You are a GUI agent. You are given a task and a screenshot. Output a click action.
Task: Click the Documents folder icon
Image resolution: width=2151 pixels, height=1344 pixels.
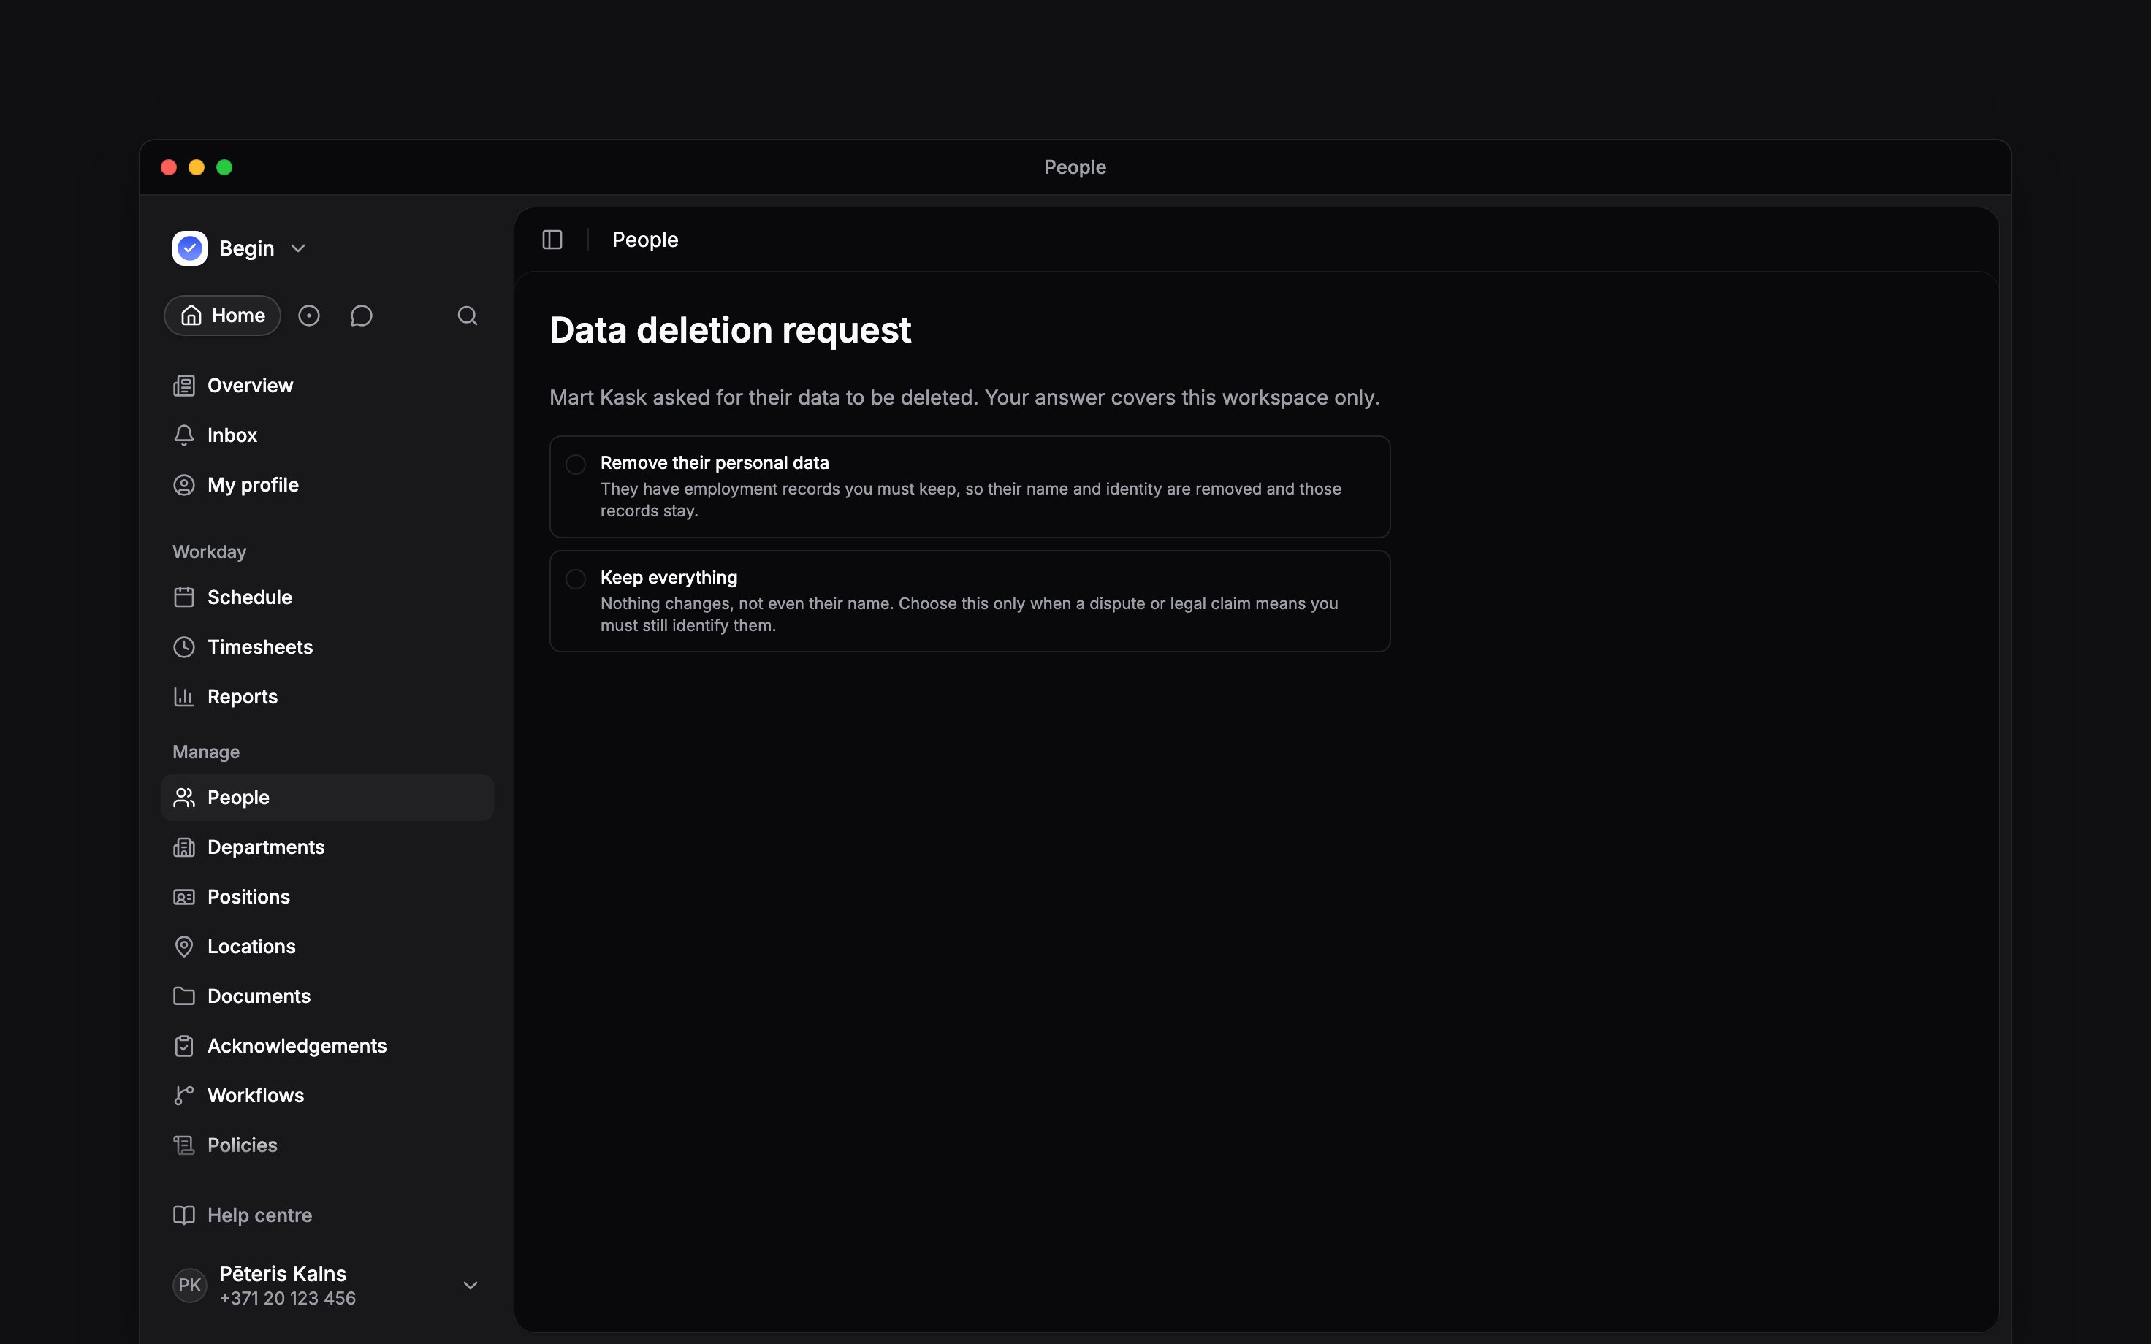tap(184, 996)
